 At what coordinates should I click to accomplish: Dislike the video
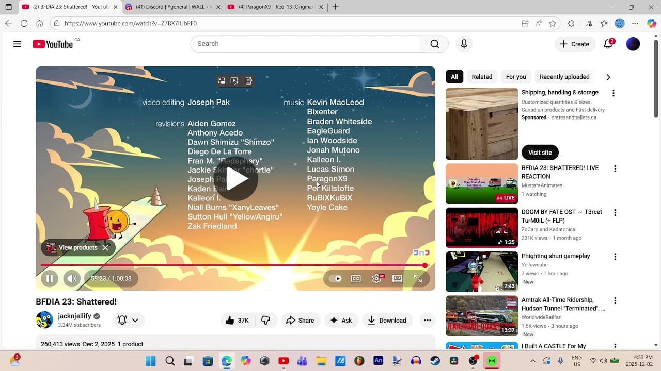click(x=265, y=320)
